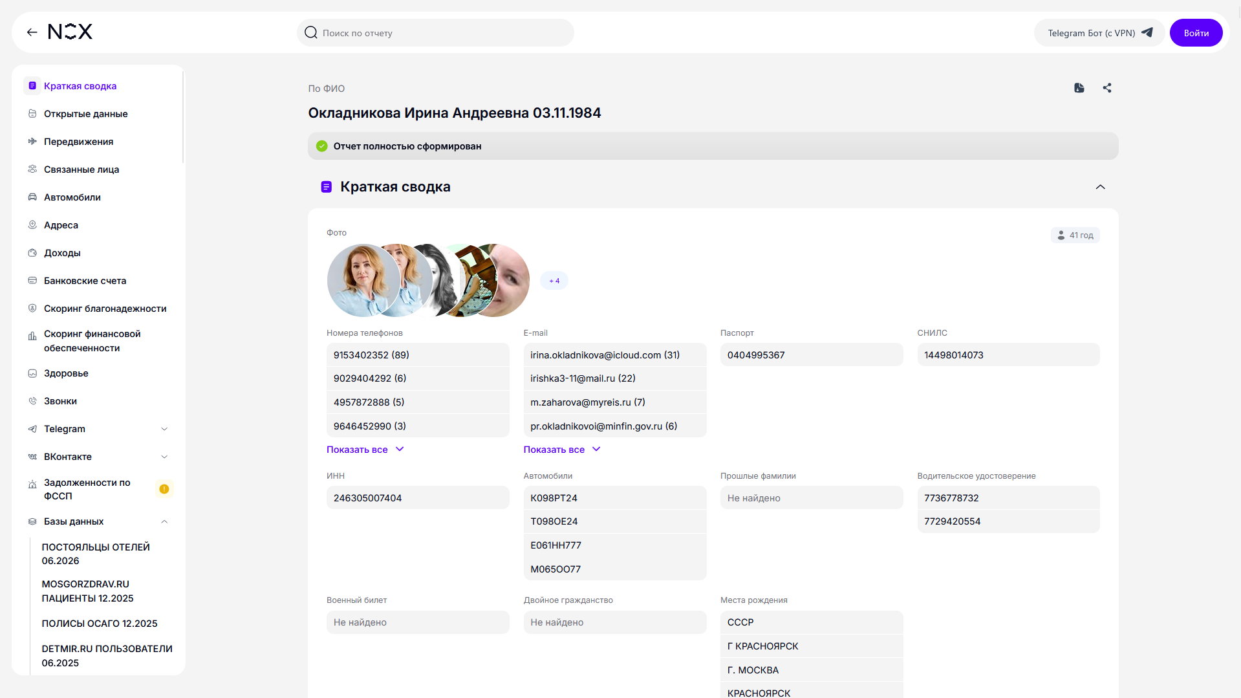This screenshot has height=698, width=1241.
Task: Open ПОСТОЯЛЬЦЫ ОТЕЛЕЙ 06.2026 database
Action: (96, 554)
